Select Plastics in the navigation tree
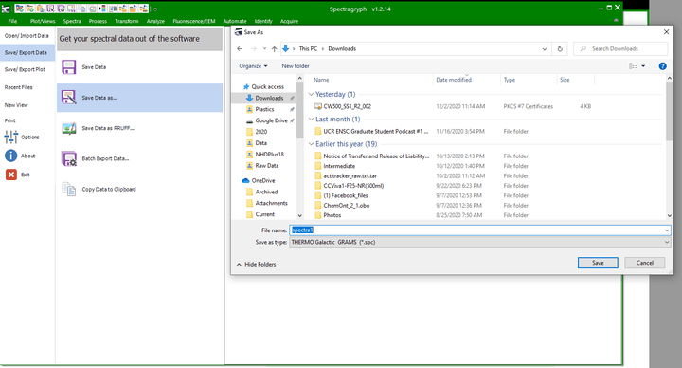Screen dimensions: 682x368 264,109
